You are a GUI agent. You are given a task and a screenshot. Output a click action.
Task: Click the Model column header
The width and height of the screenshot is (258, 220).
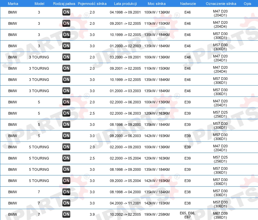39,4
